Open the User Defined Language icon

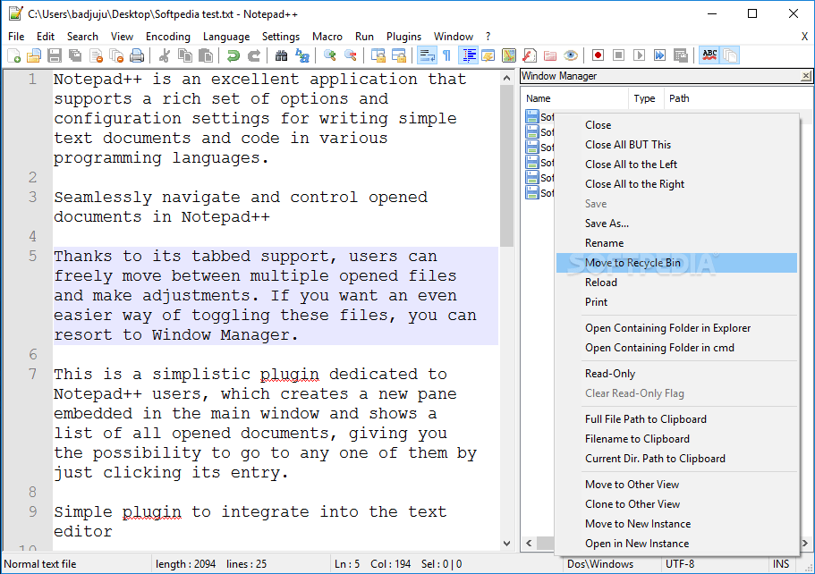coord(488,55)
